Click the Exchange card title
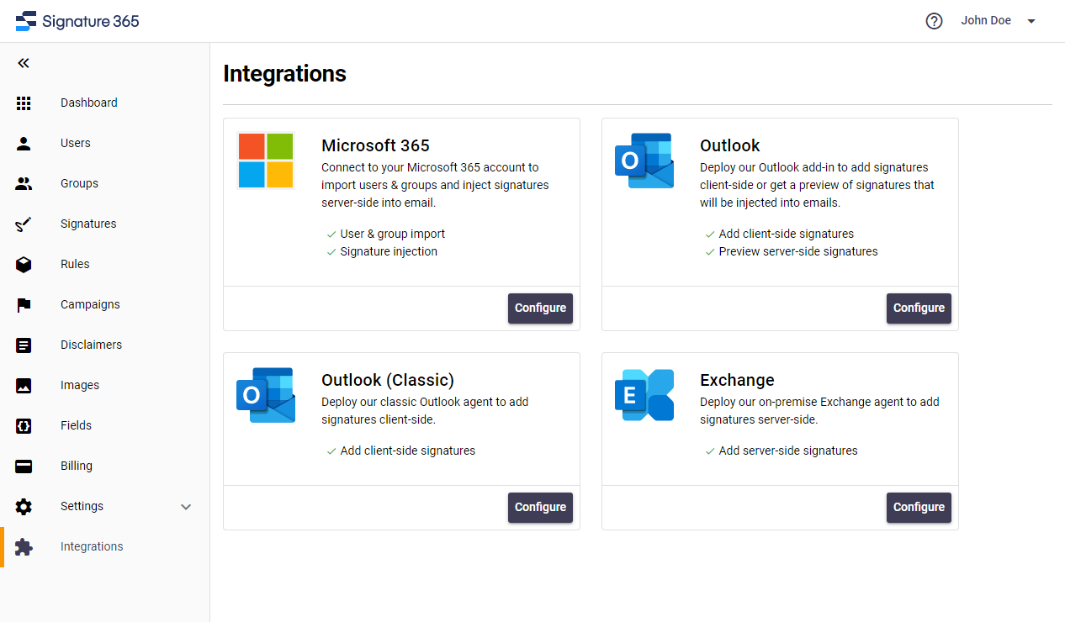 tap(737, 380)
